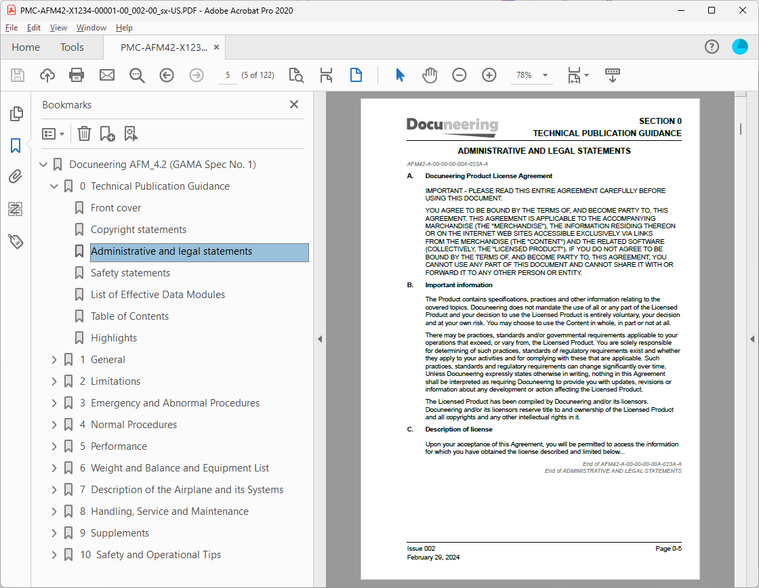Screen dimensions: 759x588
Task: Switch to the Home tab
Action: click(x=26, y=47)
